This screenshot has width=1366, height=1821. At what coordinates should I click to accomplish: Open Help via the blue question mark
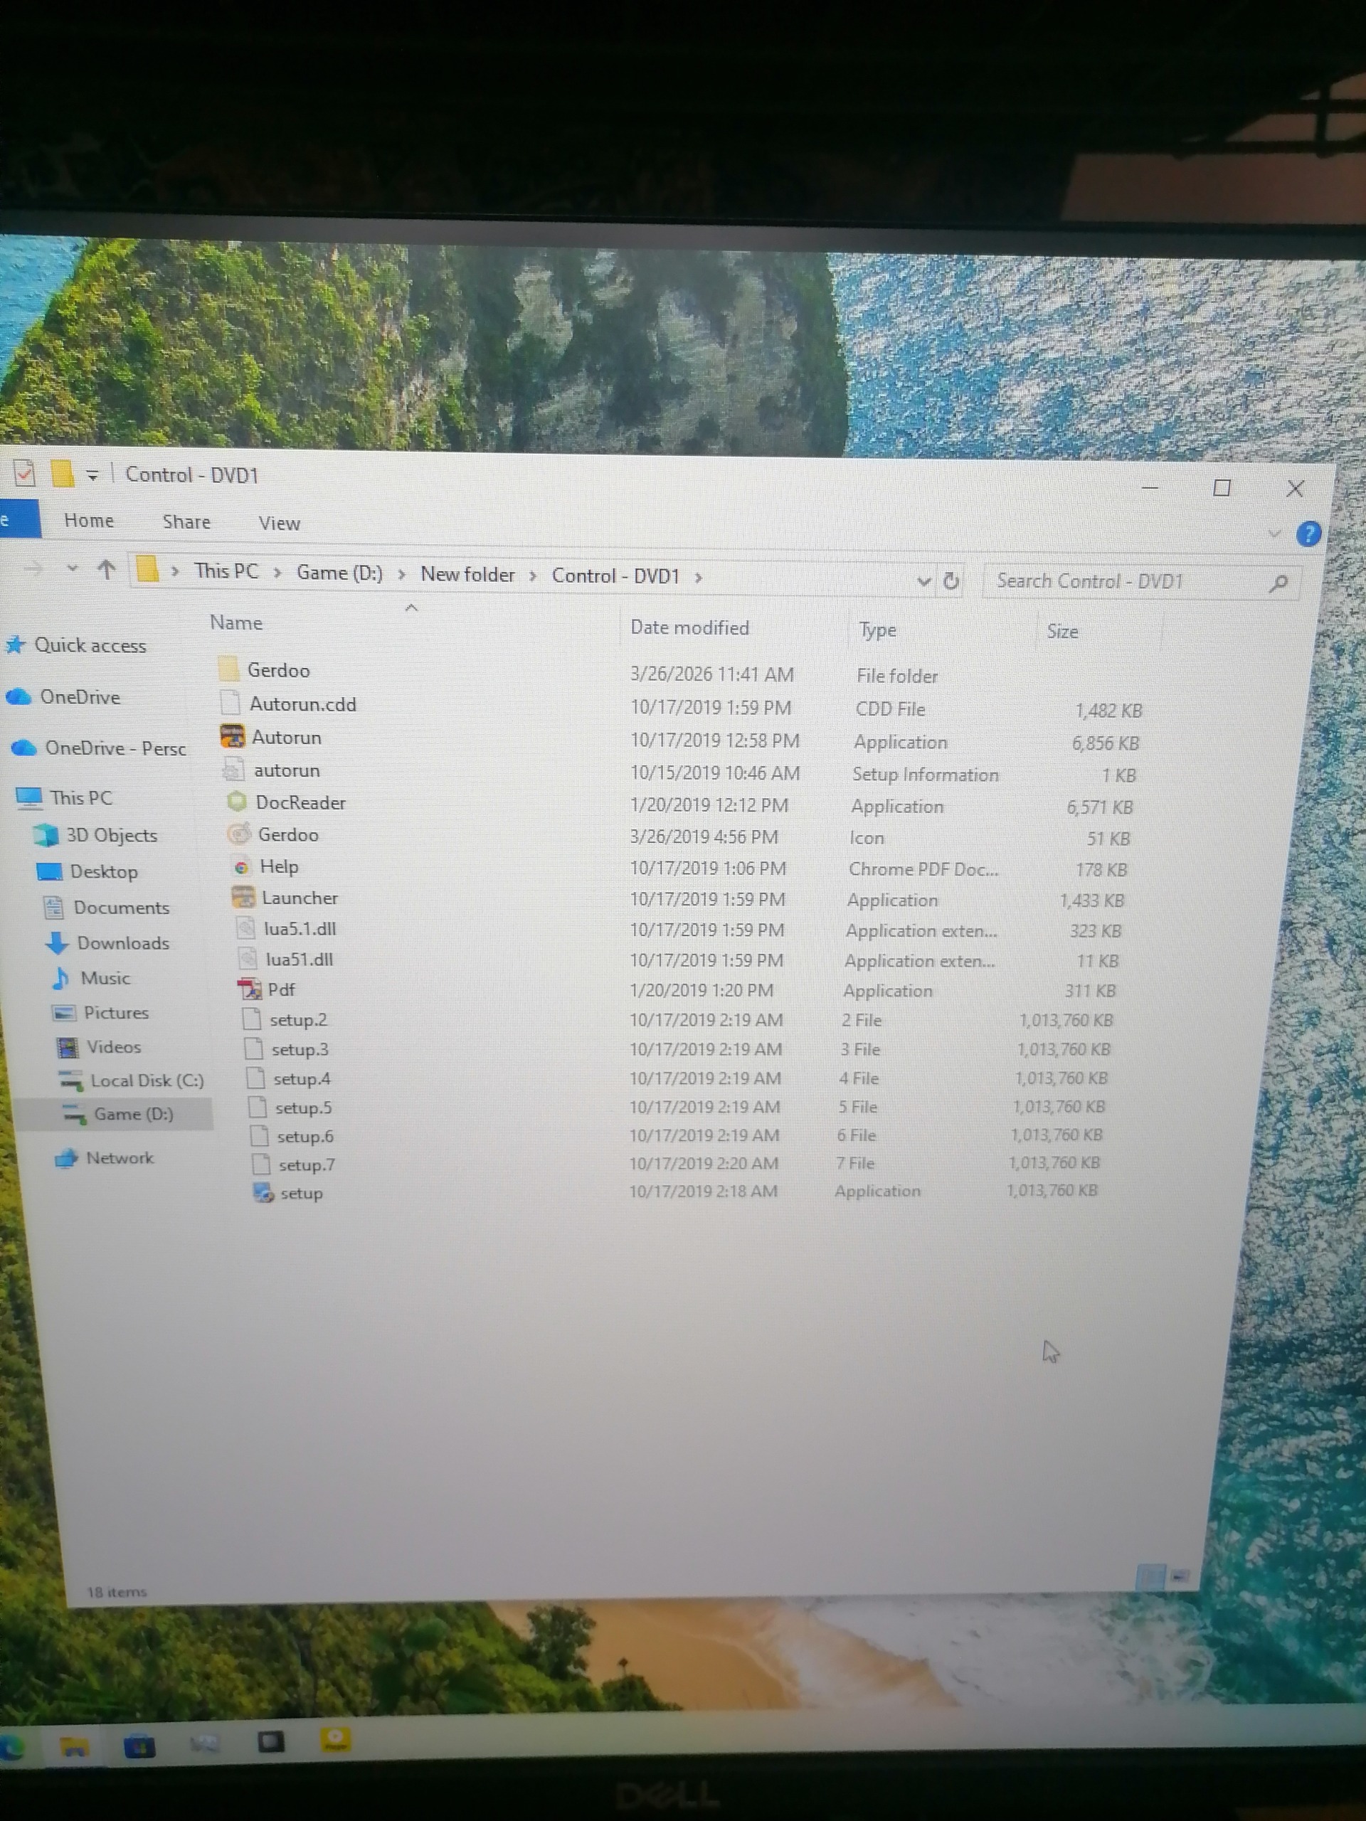point(1308,533)
